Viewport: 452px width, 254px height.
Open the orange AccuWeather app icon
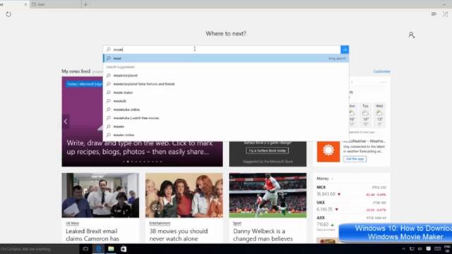point(328,150)
